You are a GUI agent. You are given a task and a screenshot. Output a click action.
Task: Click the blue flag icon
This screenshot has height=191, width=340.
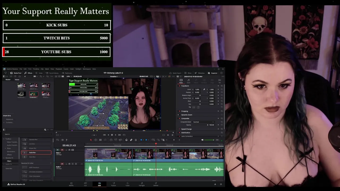141,140
